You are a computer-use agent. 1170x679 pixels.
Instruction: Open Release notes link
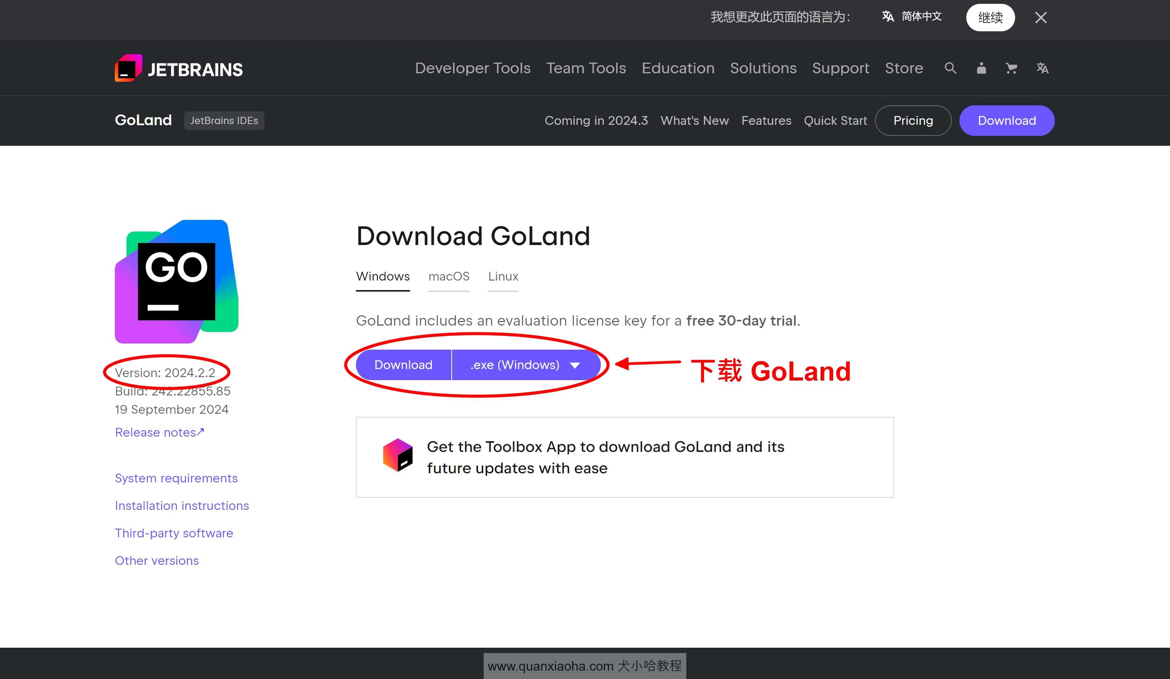pyautogui.click(x=159, y=432)
